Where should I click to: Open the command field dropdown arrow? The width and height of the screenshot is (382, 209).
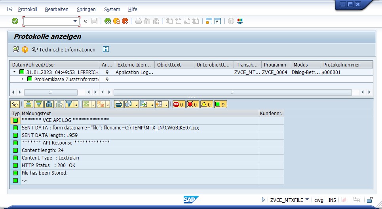click(75, 21)
